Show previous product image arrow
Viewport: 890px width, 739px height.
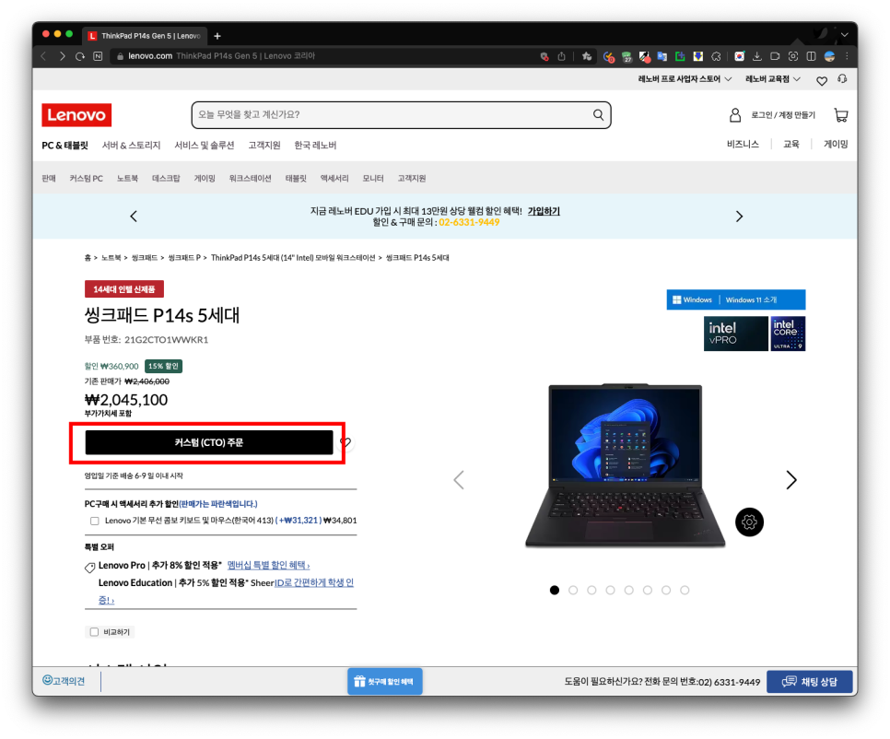459,480
